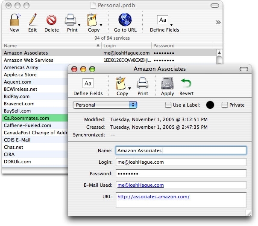Select the BidPay.com entry
The width and height of the screenshot is (258, 226).
tap(35, 96)
